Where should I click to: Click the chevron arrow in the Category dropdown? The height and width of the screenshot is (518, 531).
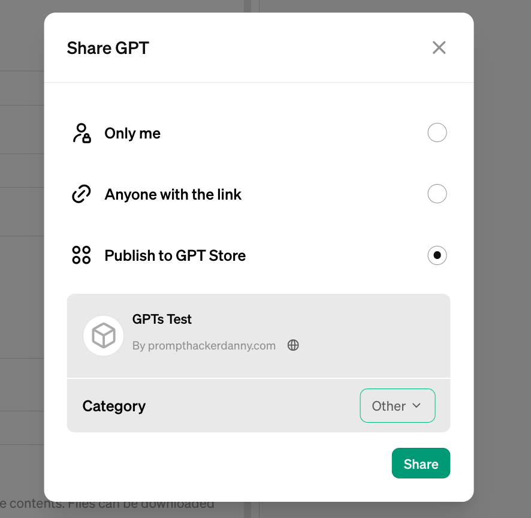coord(417,406)
